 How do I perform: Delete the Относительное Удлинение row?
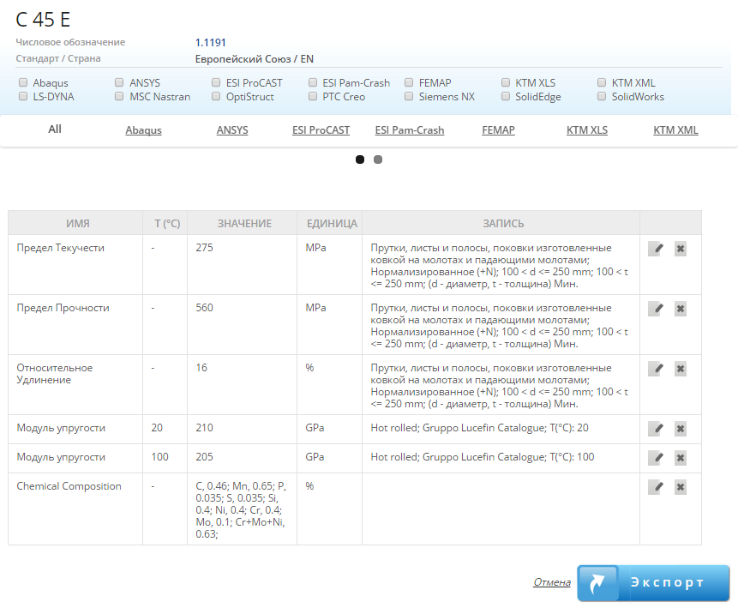click(x=680, y=369)
